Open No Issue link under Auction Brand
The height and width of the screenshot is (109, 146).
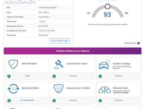(73, 76)
